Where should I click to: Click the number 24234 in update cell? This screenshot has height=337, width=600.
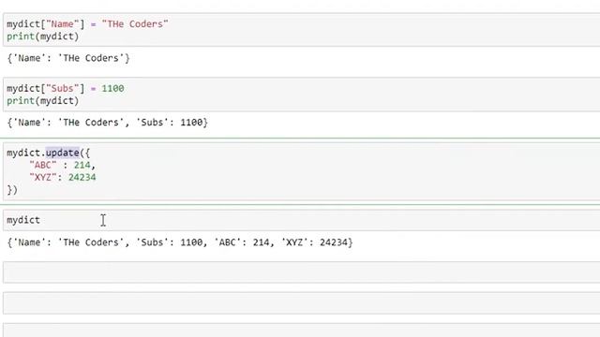coord(82,177)
